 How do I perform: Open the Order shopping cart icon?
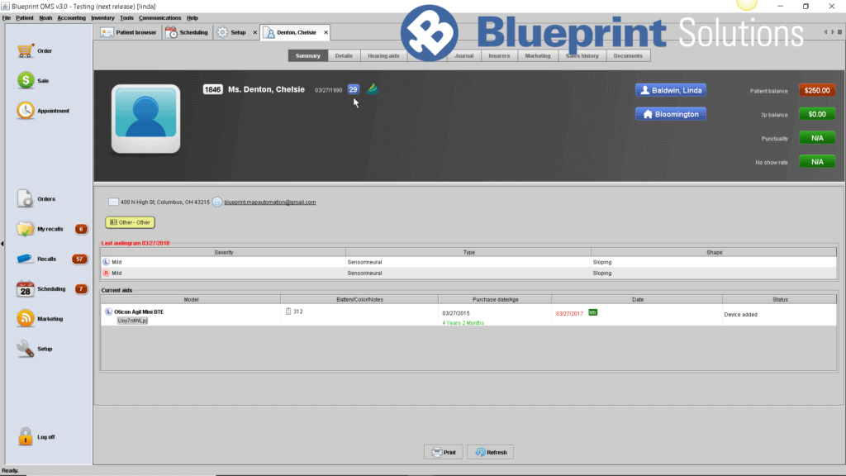point(25,50)
